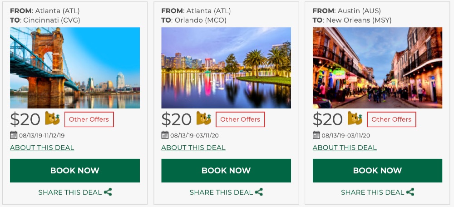Click the Cincinnati bridge skyline photo

coord(75,68)
